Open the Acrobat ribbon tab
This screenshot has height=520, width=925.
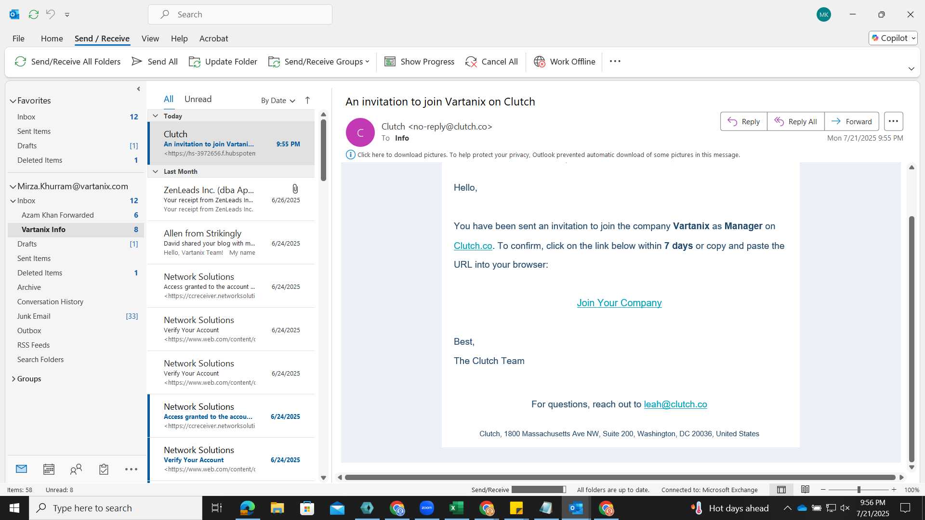click(x=213, y=38)
